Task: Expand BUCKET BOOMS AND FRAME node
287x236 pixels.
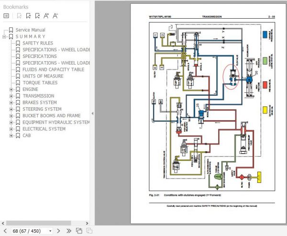Action: click(x=11, y=116)
